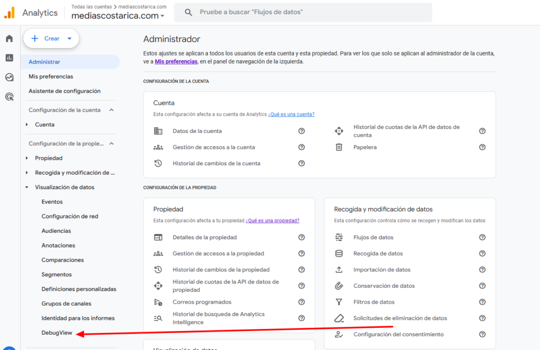Click the Filtros de datos funnel icon

(x=339, y=302)
